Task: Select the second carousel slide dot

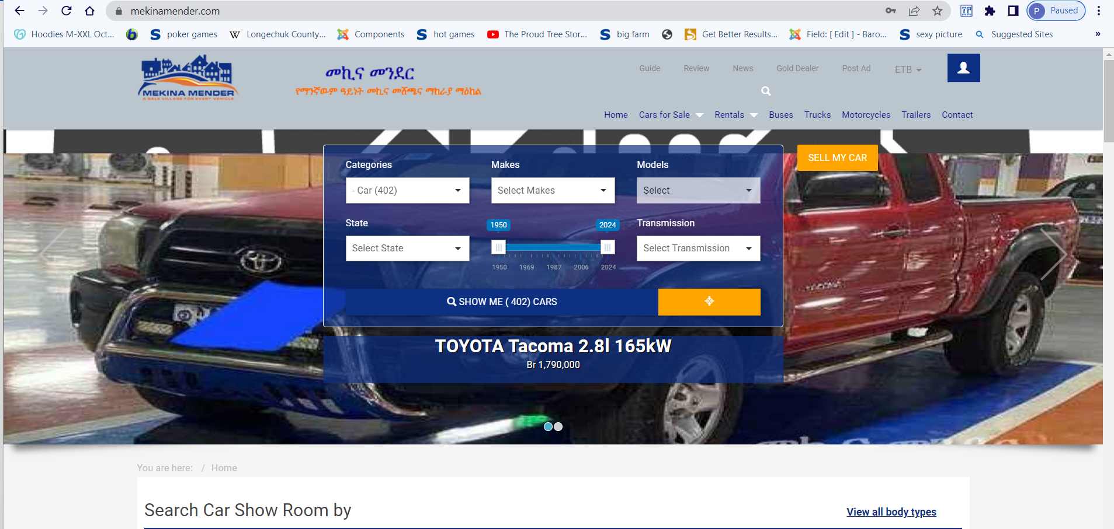Action: 558,427
